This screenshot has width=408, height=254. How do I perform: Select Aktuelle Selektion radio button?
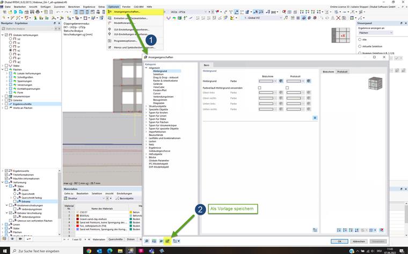(x=360, y=46)
